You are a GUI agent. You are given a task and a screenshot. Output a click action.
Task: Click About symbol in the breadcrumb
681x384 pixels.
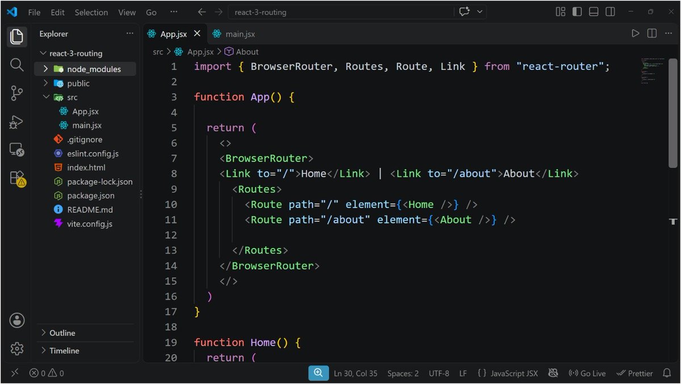coord(242,52)
